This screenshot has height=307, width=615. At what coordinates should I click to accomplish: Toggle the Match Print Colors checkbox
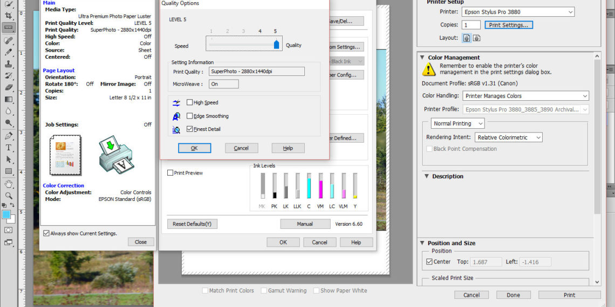[205, 290]
